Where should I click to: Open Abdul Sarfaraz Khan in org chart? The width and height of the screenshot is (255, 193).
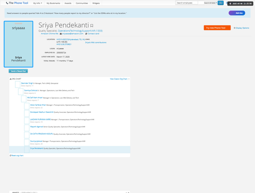pos(38,105)
